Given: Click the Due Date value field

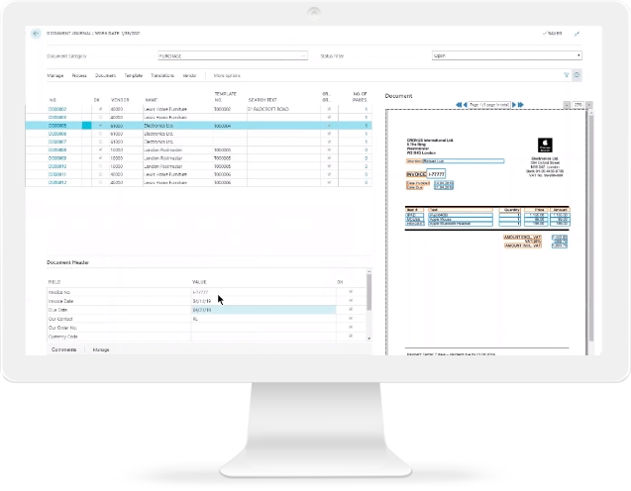Looking at the screenshot, I should 267,311.
